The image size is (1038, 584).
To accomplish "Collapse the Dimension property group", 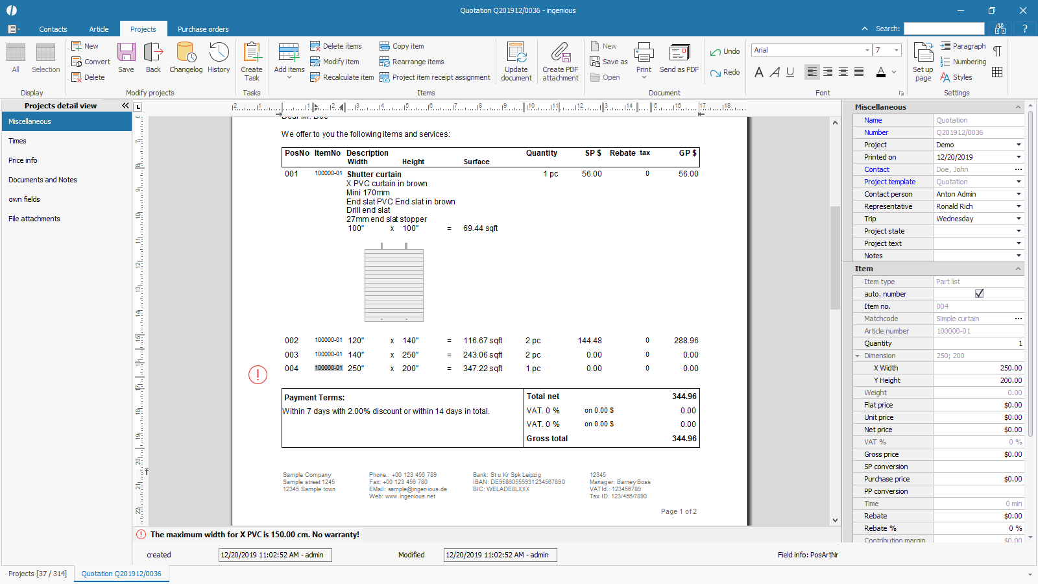I will pos(858,356).
